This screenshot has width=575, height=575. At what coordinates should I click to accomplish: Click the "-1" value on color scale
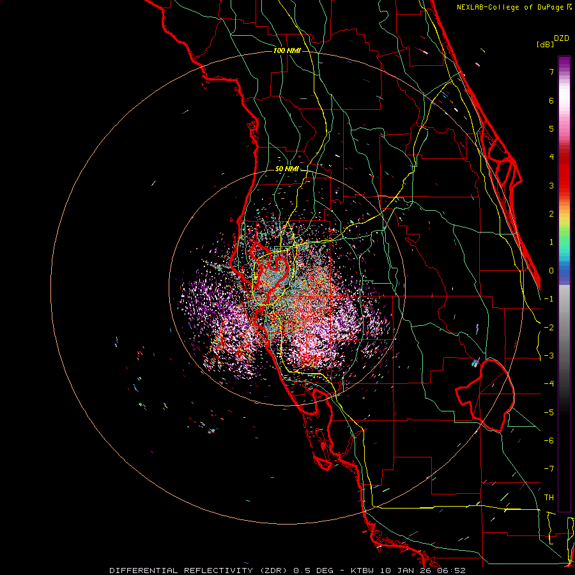549,299
